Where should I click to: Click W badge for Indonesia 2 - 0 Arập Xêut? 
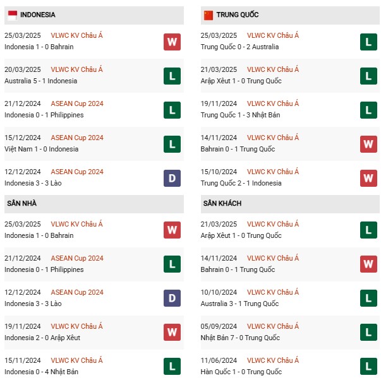pos(172,333)
